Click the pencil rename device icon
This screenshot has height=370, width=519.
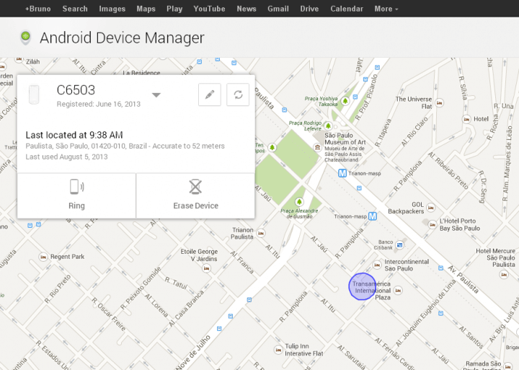point(210,95)
